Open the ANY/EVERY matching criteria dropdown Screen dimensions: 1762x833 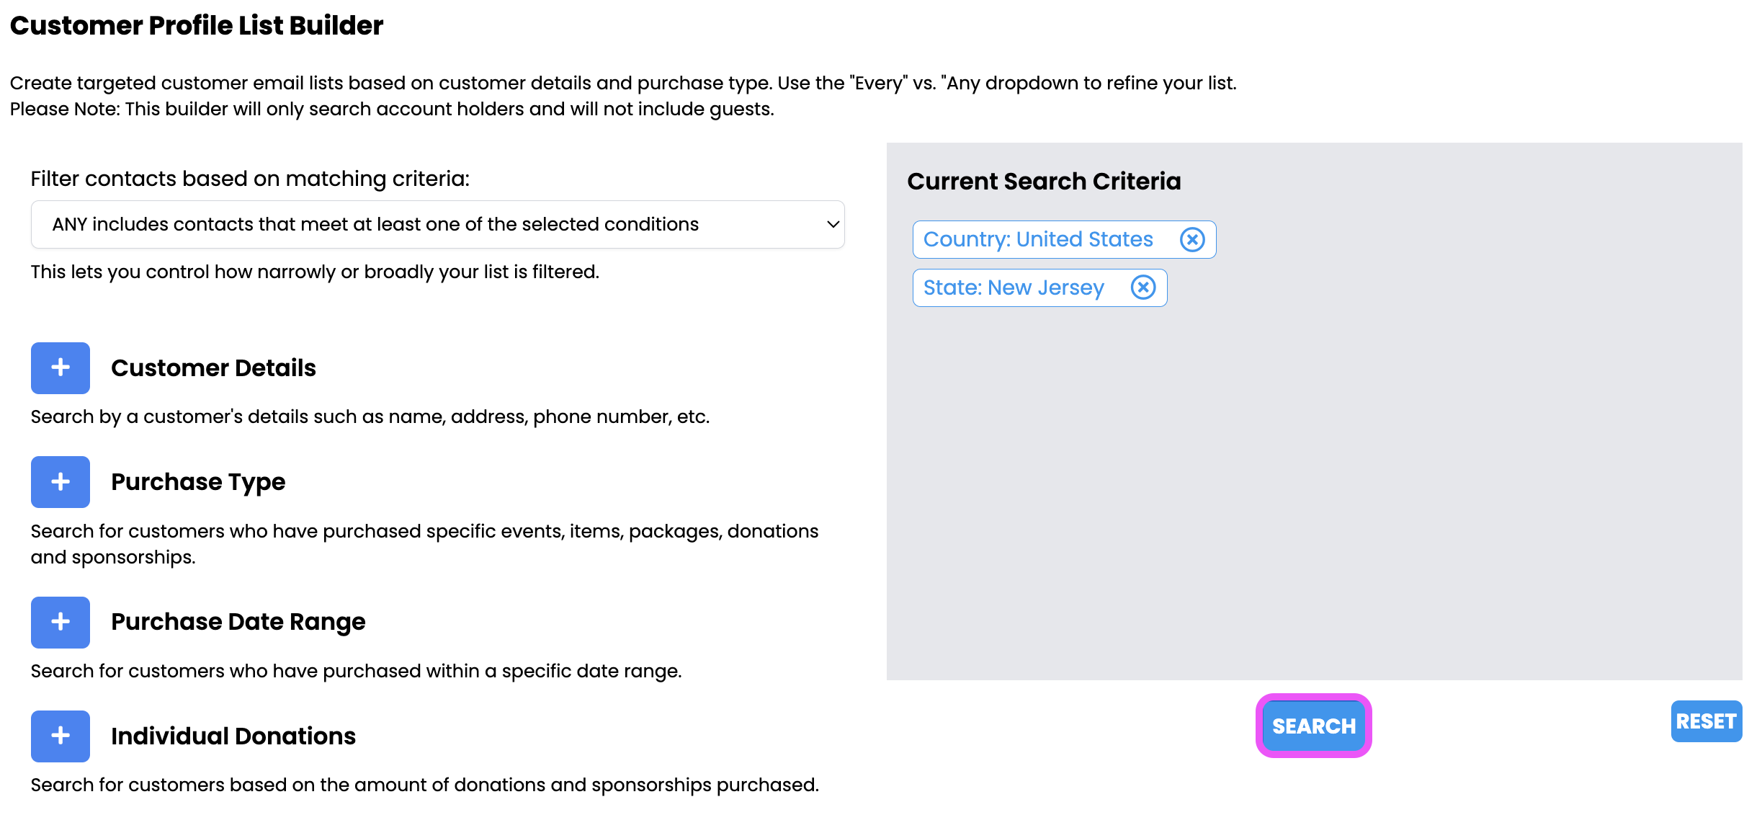point(437,224)
